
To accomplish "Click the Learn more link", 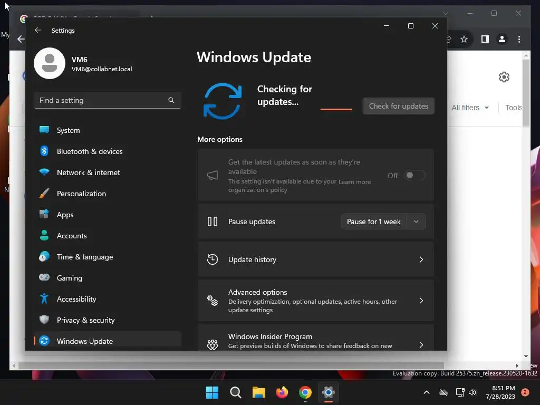I will point(355,182).
